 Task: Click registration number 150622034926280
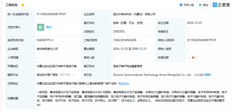[124, 40]
